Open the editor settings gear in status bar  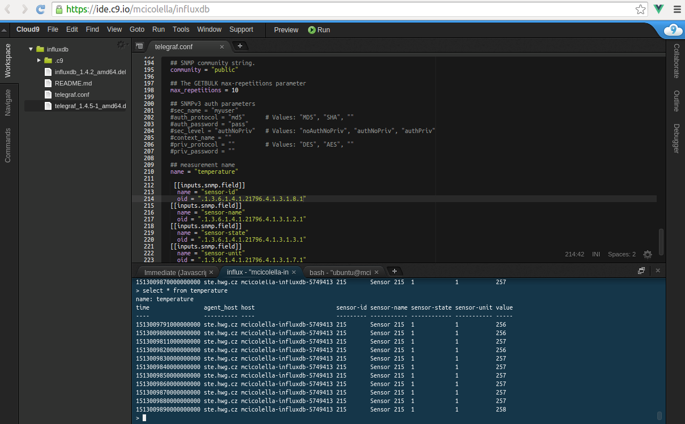point(648,255)
